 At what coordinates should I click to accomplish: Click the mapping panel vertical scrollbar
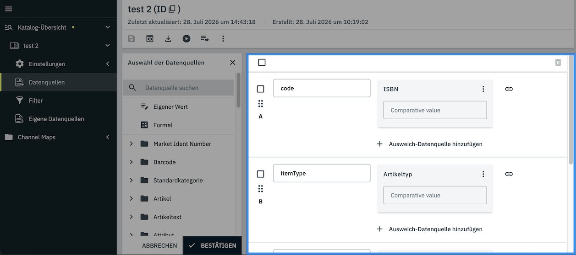(571, 110)
